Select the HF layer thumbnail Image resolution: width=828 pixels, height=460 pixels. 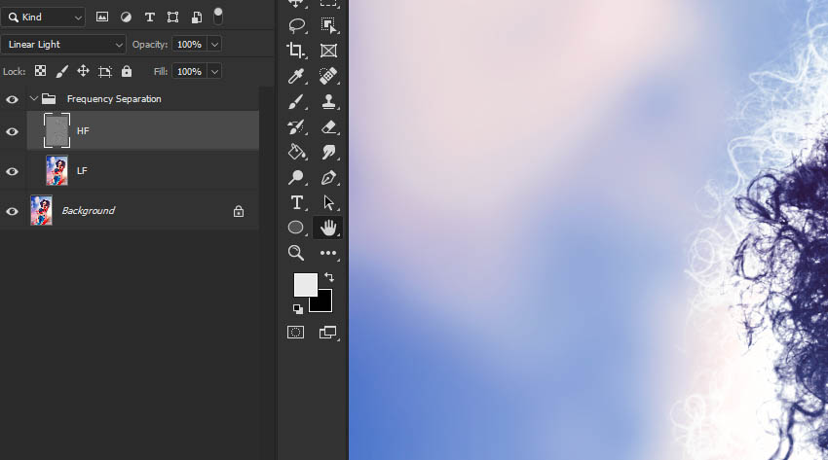56,130
